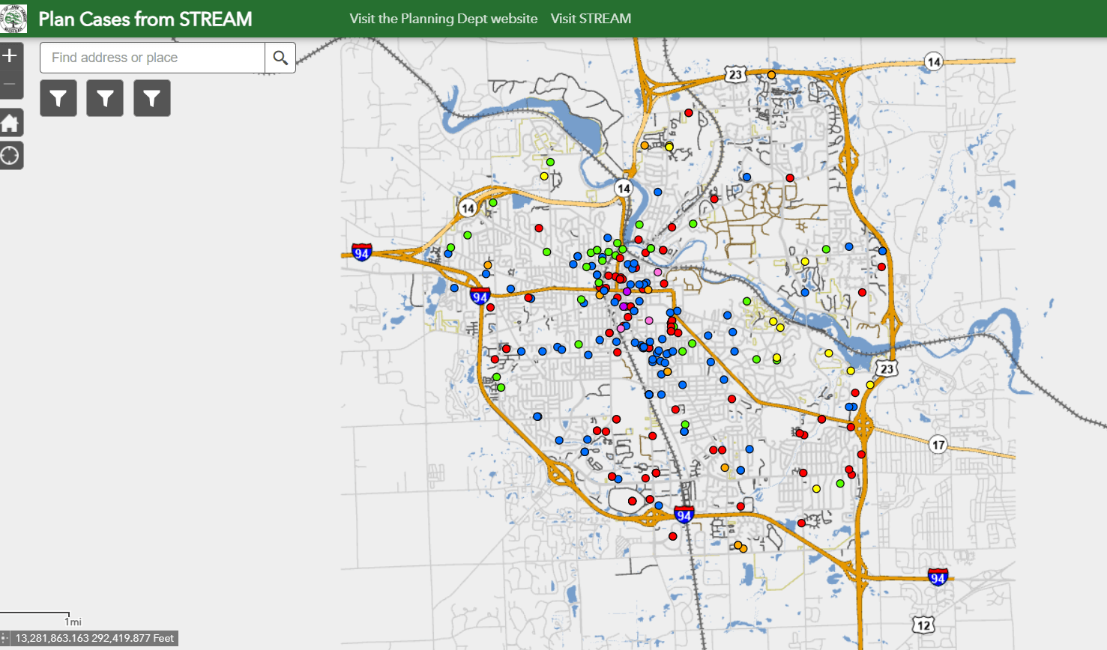Open the Visit the Planning Dept website link
This screenshot has width=1107, height=650.
click(442, 19)
